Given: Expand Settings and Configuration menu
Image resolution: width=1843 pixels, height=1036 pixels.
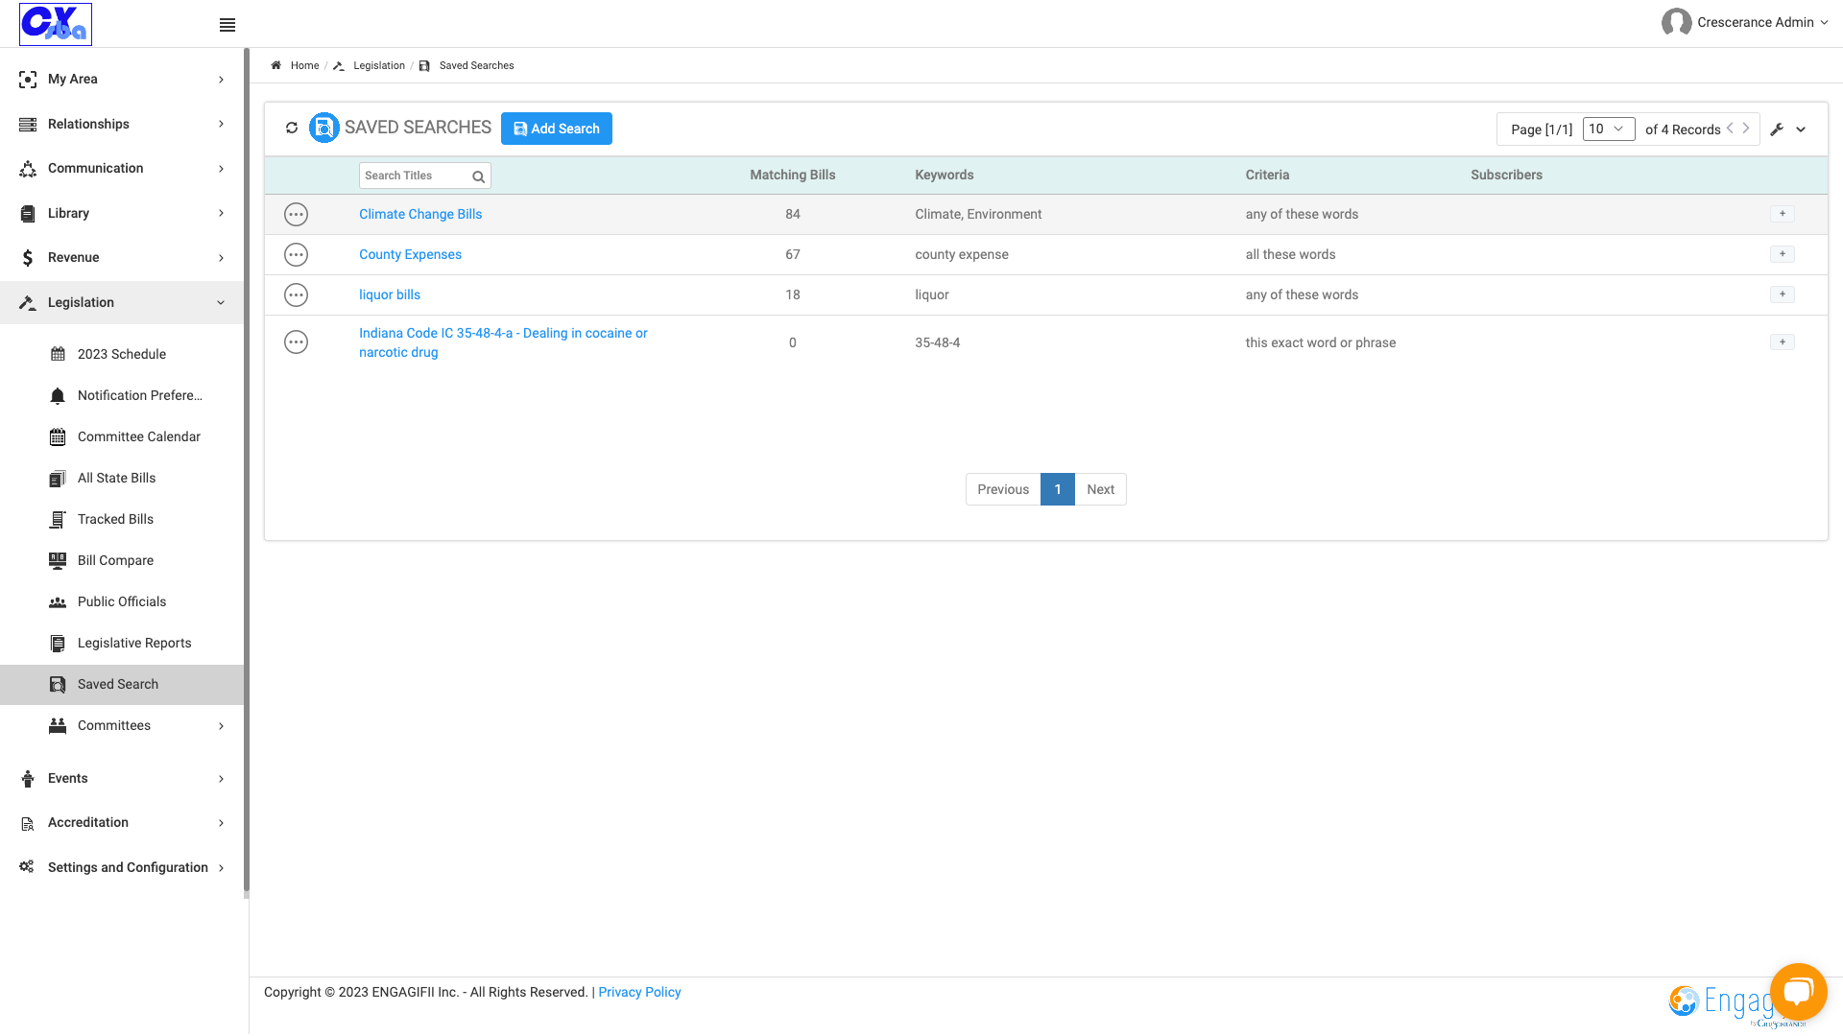Looking at the screenshot, I should (122, 867).
